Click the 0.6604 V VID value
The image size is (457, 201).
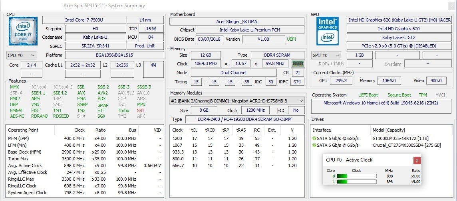tap(152, 166)
